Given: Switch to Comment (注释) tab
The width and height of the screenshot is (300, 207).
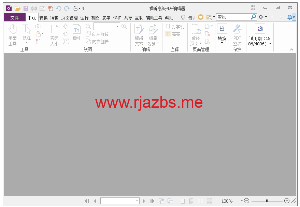Looking at the screenshot, I should [84, 18].
